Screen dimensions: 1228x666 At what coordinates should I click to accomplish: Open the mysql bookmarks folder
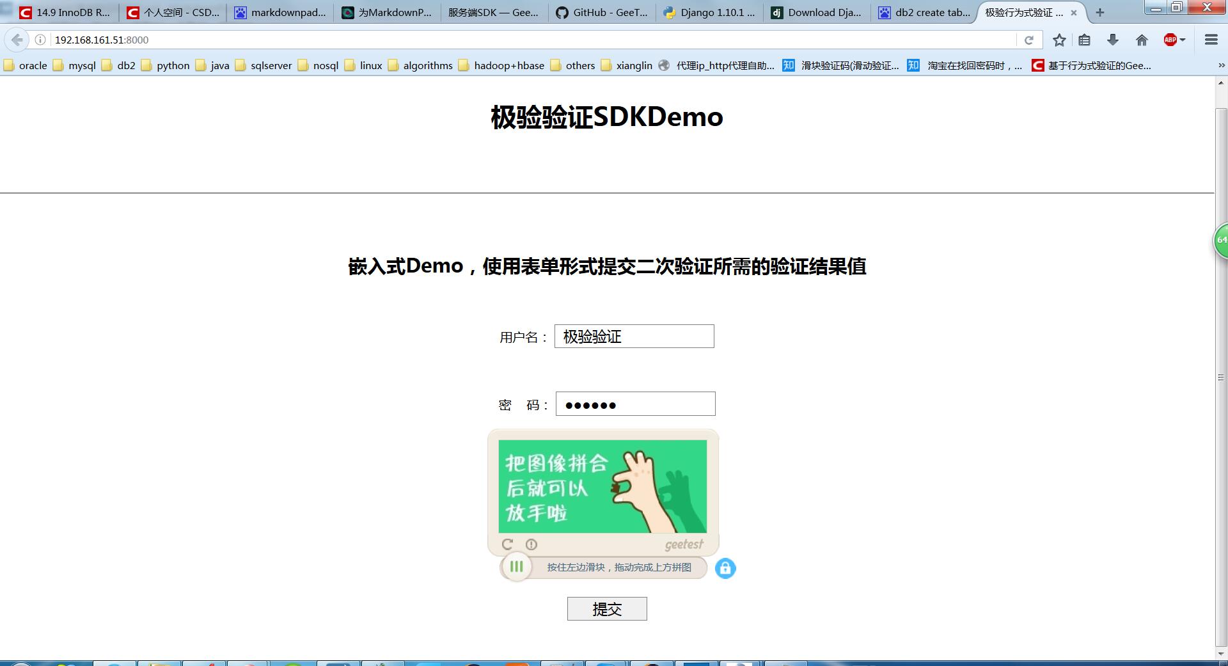tap(74, 65)
